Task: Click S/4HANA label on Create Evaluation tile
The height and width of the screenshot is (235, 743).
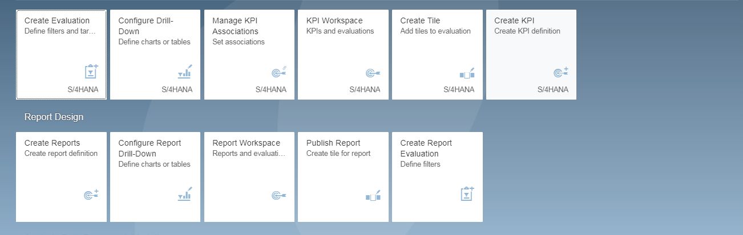Action: (83, 89)
